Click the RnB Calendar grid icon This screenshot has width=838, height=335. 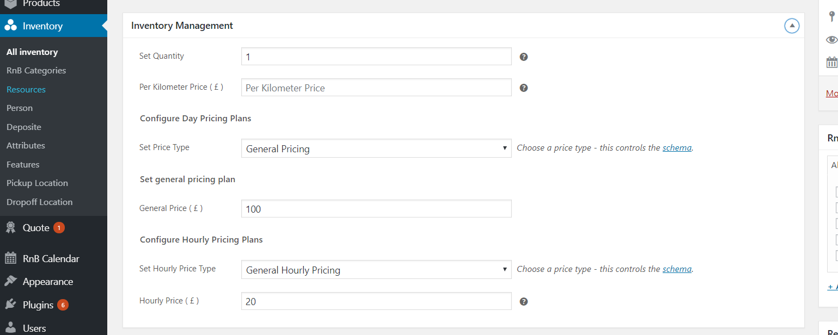11,259
